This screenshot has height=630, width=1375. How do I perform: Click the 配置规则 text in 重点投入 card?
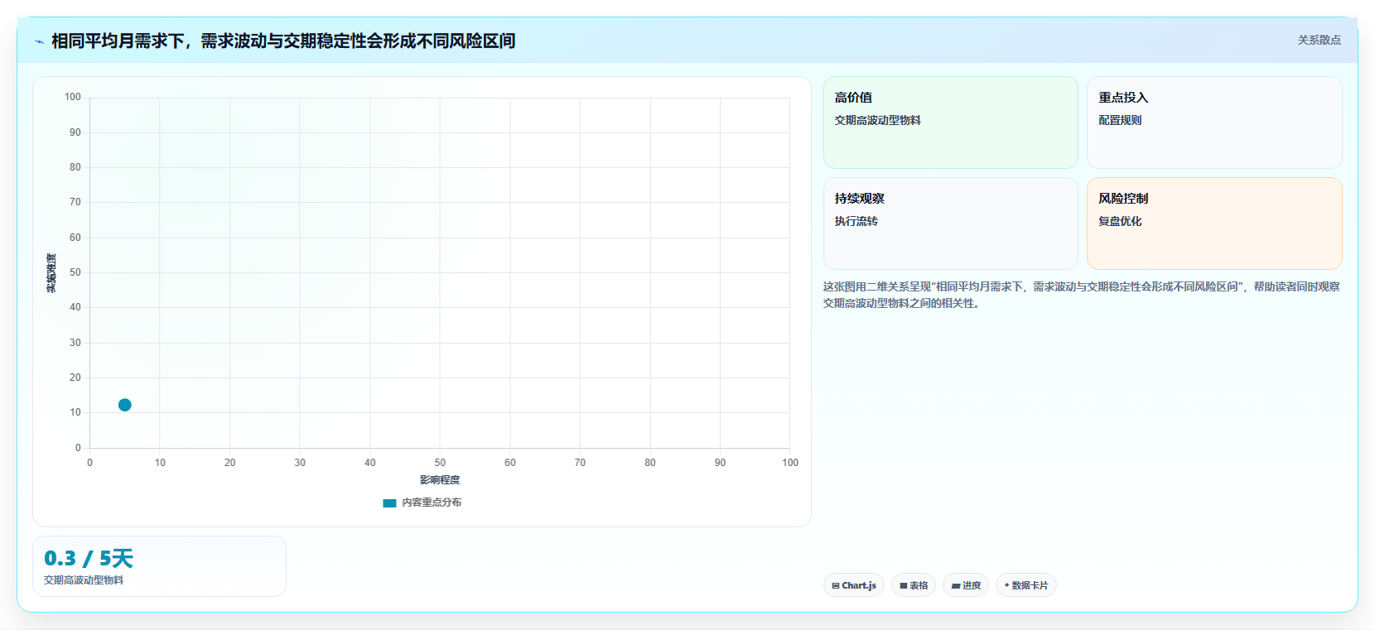coord(1120,120)
